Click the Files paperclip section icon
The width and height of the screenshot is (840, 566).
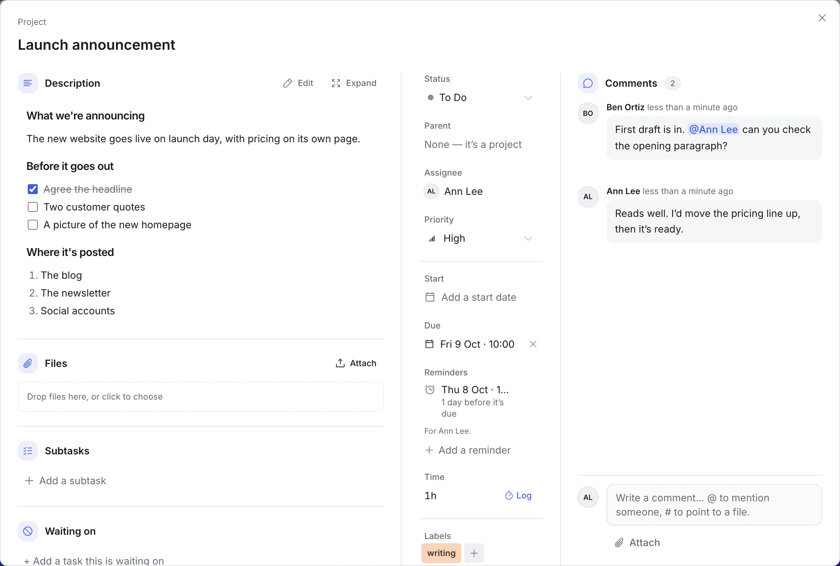pos(28,363)
